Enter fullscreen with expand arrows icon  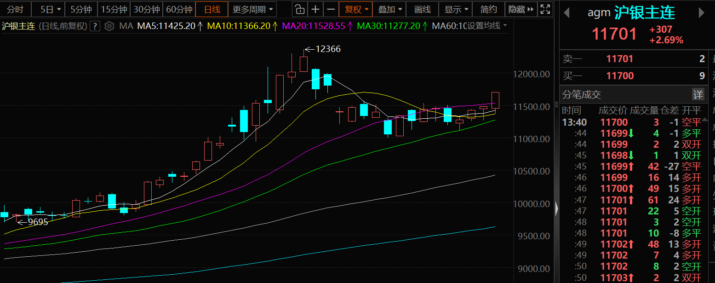[x=545, y=9]
